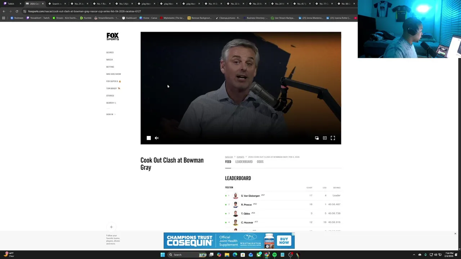Click the Cosequin ad info icon
Image resolution: width=461 pixels, height=259 pixels.
[x=293, y=234]
